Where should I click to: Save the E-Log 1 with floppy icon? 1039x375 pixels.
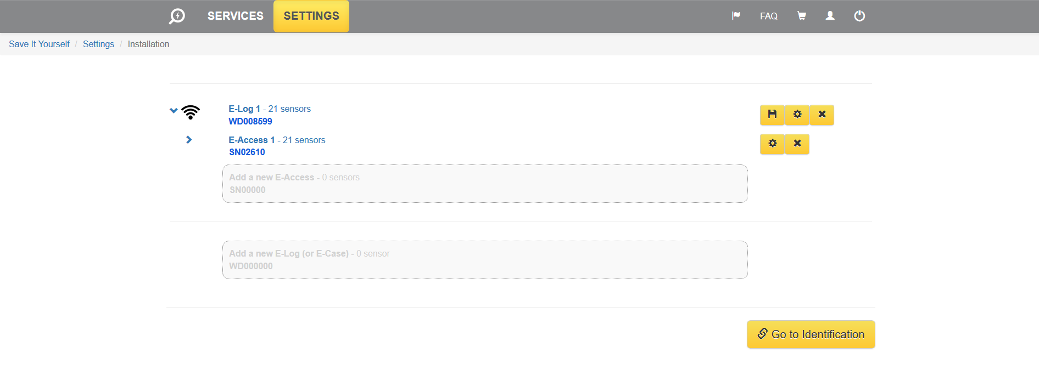tap(772, 115)
